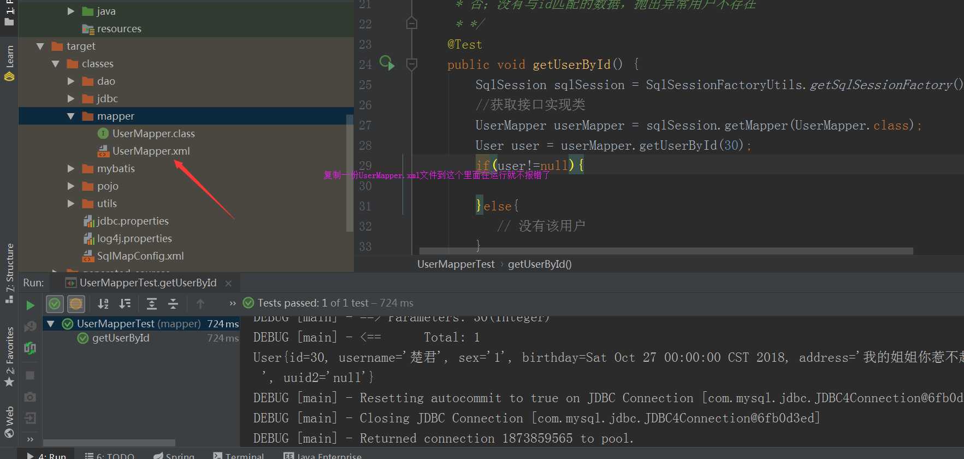The image size is (964, 459).
Task: Toggle showing passed tests in Run panel
Action: (x=55, y=304)
